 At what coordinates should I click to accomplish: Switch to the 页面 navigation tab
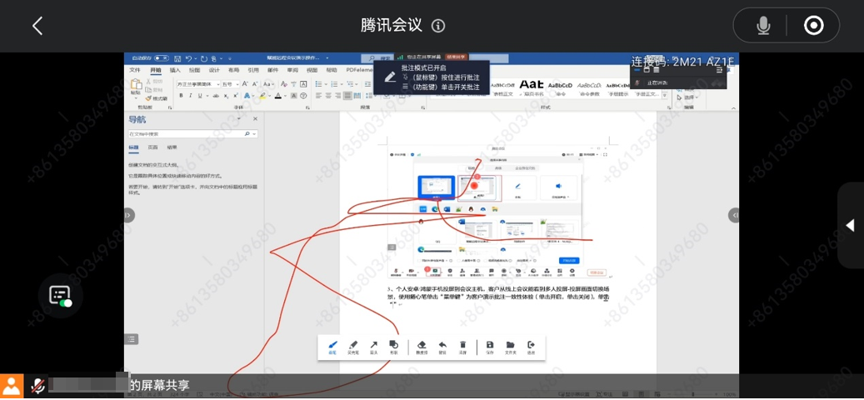[152, 147]
